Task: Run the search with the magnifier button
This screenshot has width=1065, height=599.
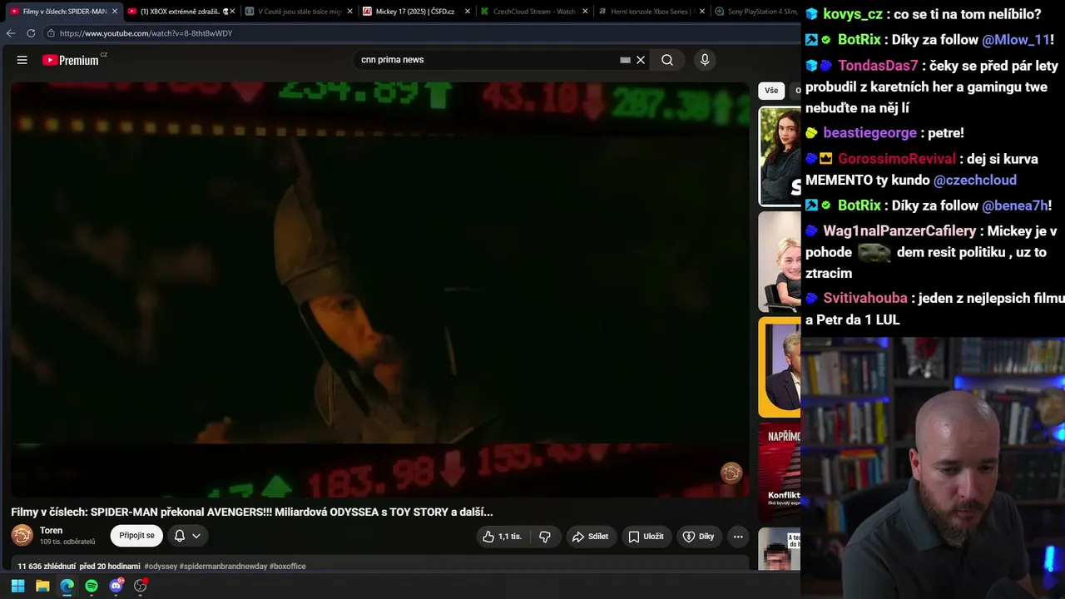Action: [x=667, y=60]
